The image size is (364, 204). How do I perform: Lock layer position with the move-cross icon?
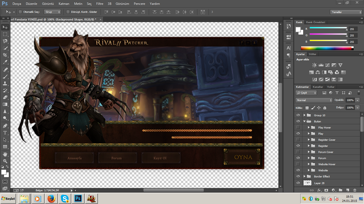coord(319,108)
